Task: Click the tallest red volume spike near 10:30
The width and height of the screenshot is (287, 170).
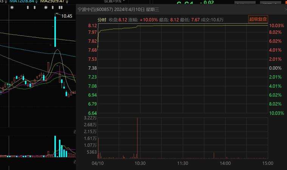Action: [x=137, y=138]
